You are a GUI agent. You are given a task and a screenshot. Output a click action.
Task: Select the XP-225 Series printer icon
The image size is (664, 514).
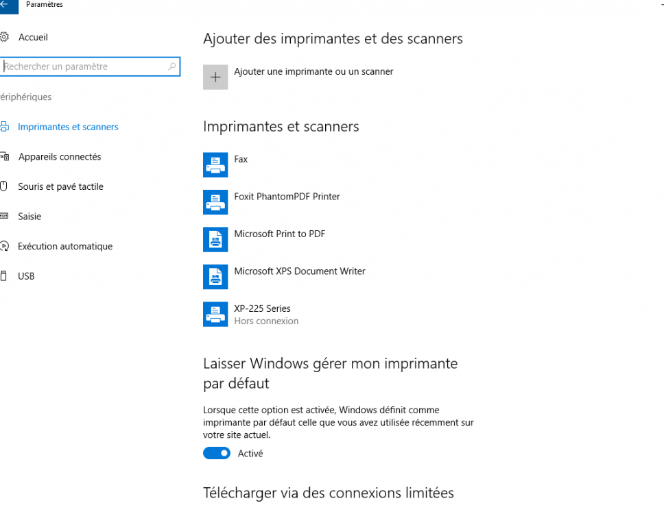215,314
